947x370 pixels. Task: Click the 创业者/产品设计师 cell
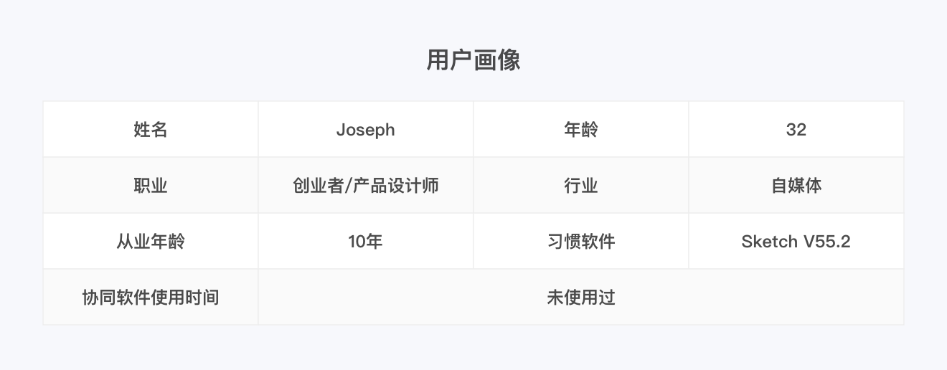click(366, 185)
